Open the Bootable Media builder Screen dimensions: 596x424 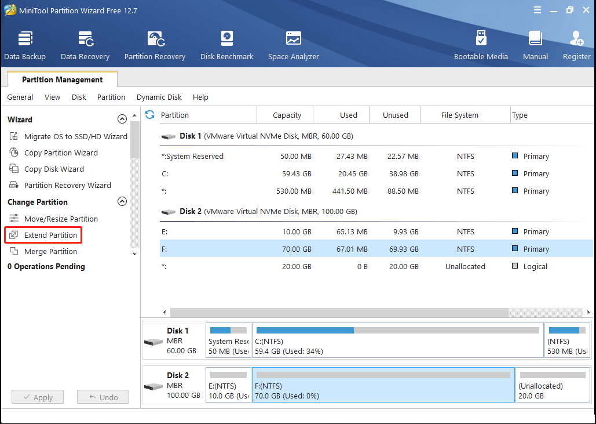tap(481, 46)
